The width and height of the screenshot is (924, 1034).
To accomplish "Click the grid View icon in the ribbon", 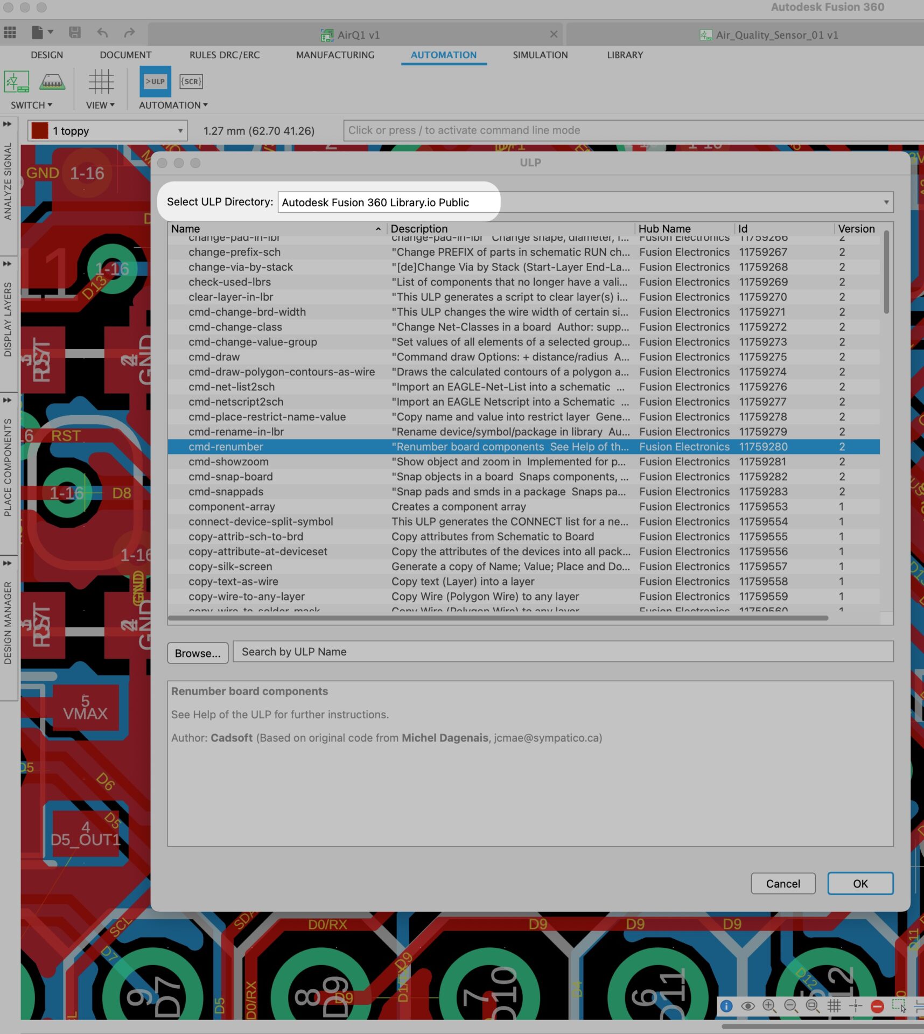I will pos(101,81).
